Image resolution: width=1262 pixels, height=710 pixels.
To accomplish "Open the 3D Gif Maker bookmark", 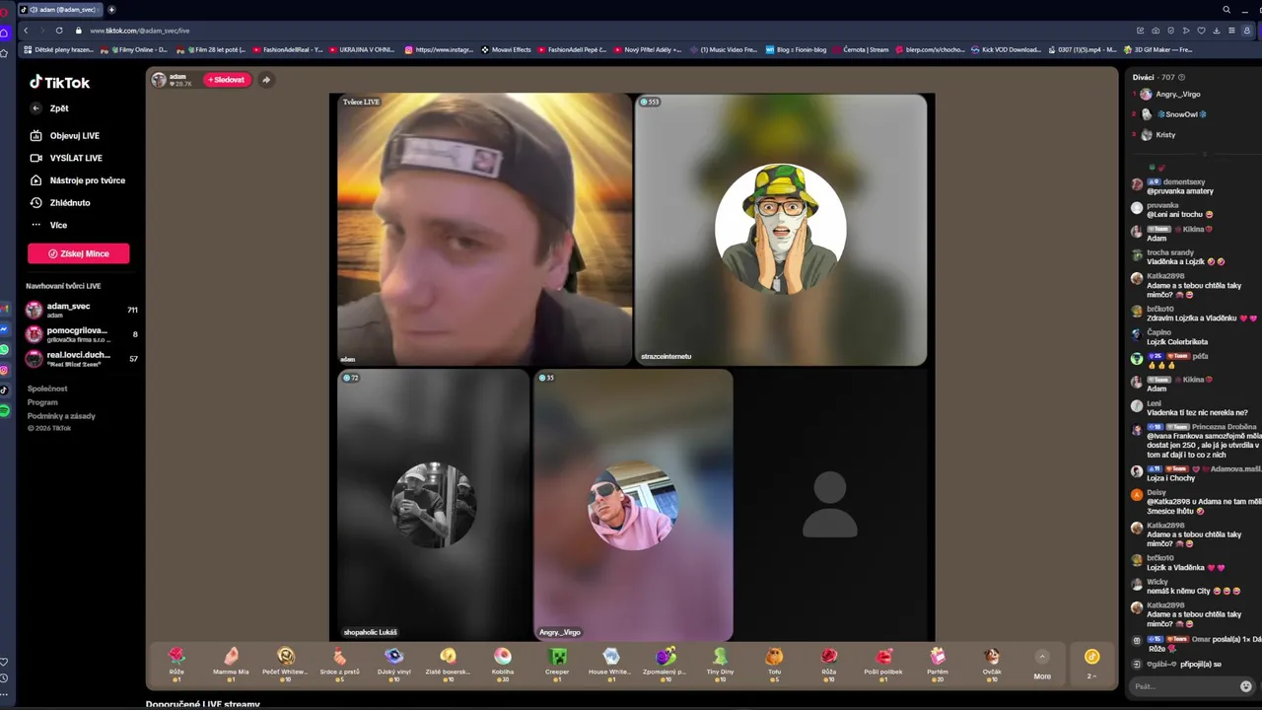I will (x=1157, y=49).
